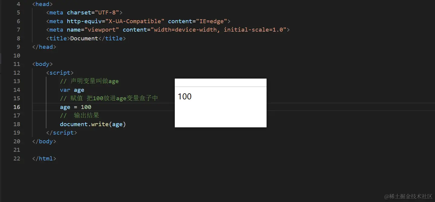Click the opening <body> tag
435x202 pixels.
pos(43,64)
